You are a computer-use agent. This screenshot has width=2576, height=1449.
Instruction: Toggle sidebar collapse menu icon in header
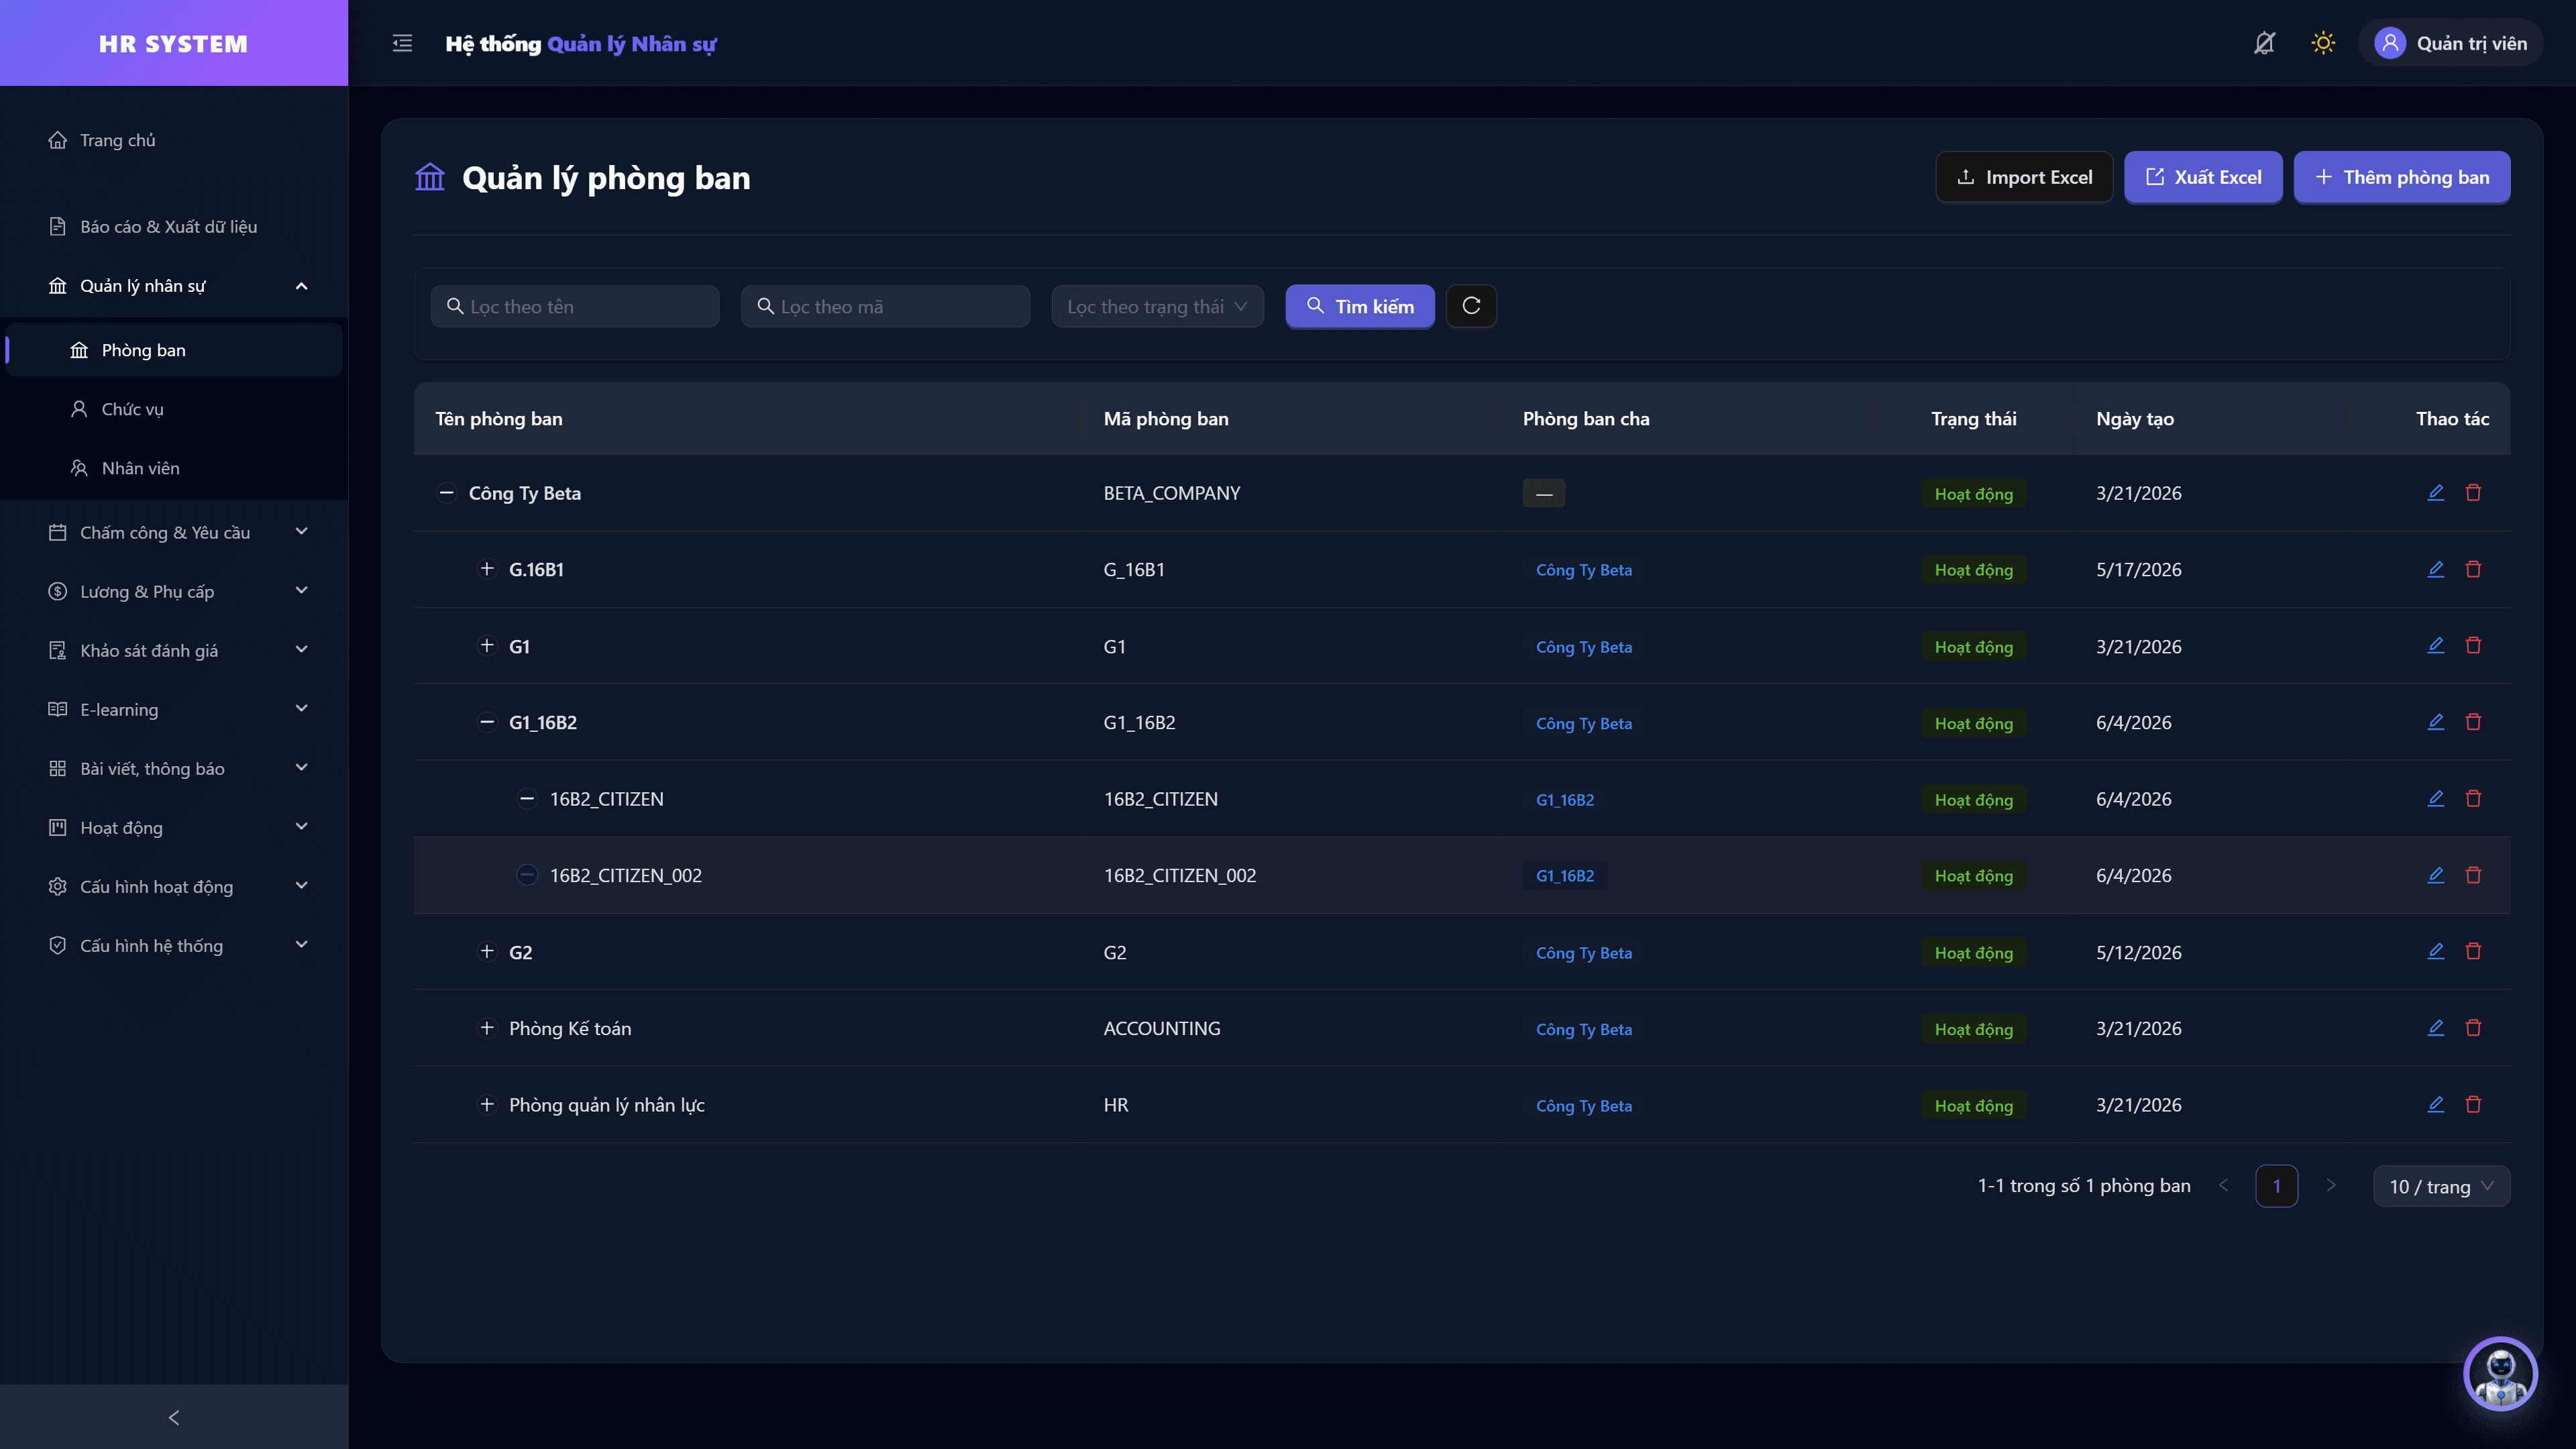(402, 43)
